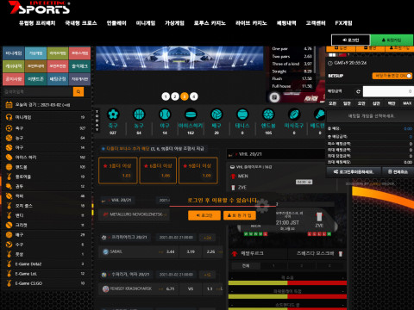This screenshot has height=310, width=414.
Task: Toggle the orange auto-change ON switch in betslip
Action: 392,76
